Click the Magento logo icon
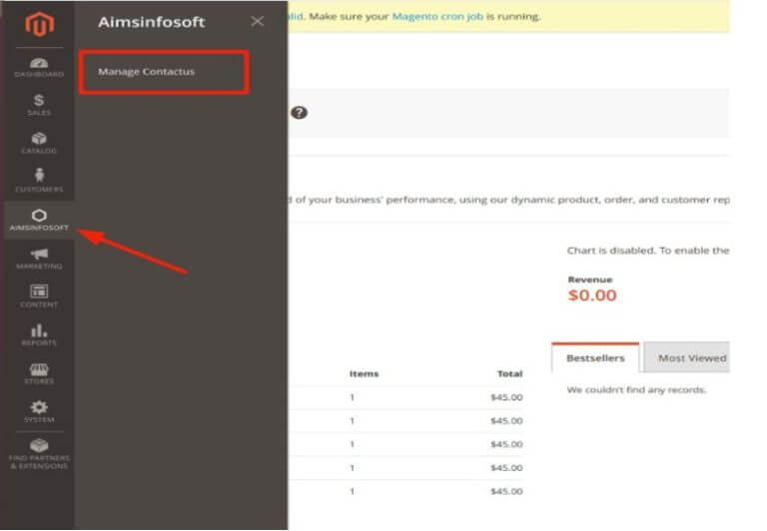The width and height of the screenshot is (767, 531). (x=39, y=24)
